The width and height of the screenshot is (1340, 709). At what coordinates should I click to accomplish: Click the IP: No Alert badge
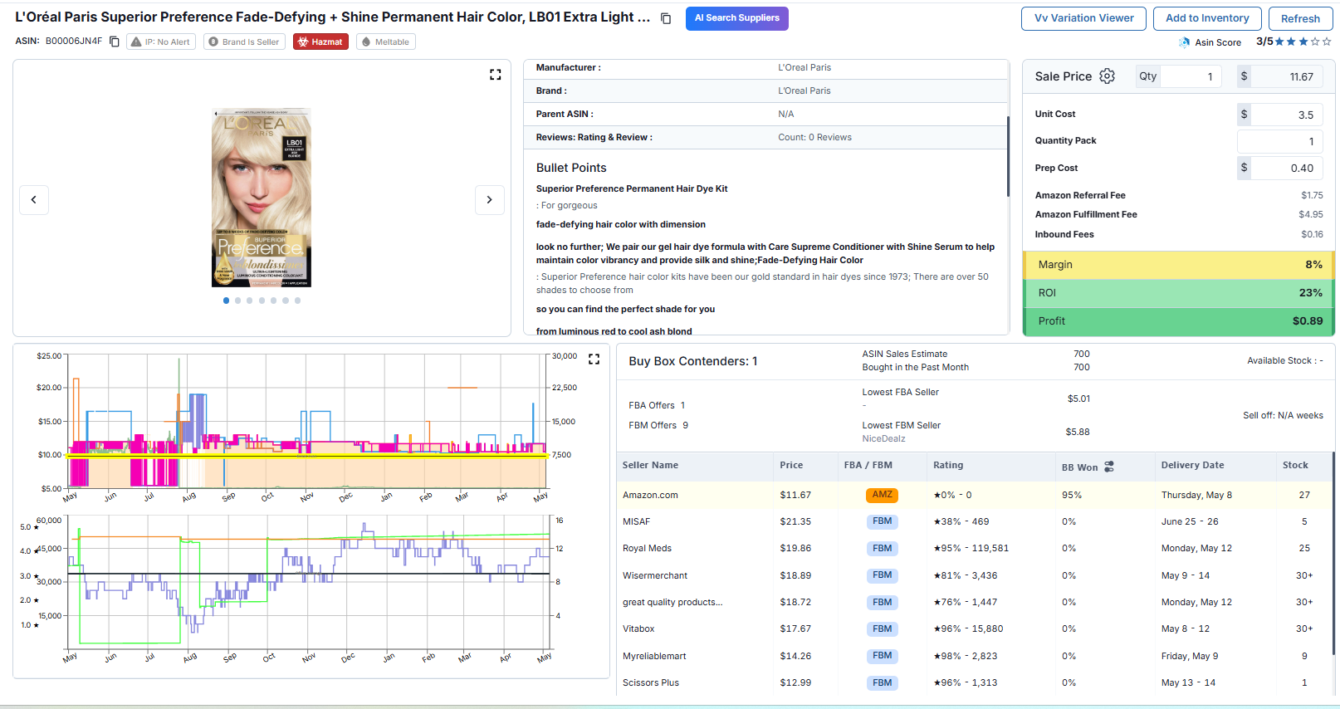pos(161,42)
